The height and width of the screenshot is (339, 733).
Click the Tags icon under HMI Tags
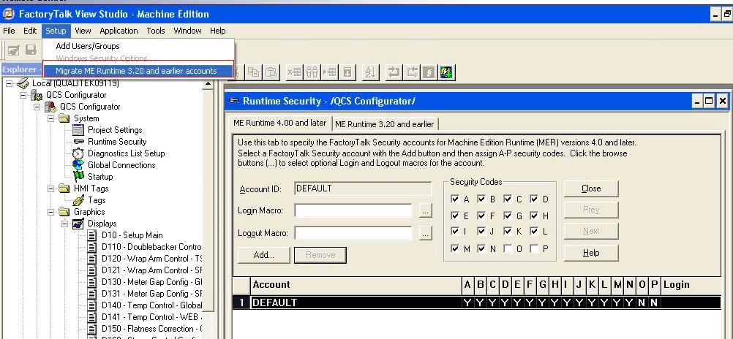click(78, 200)
